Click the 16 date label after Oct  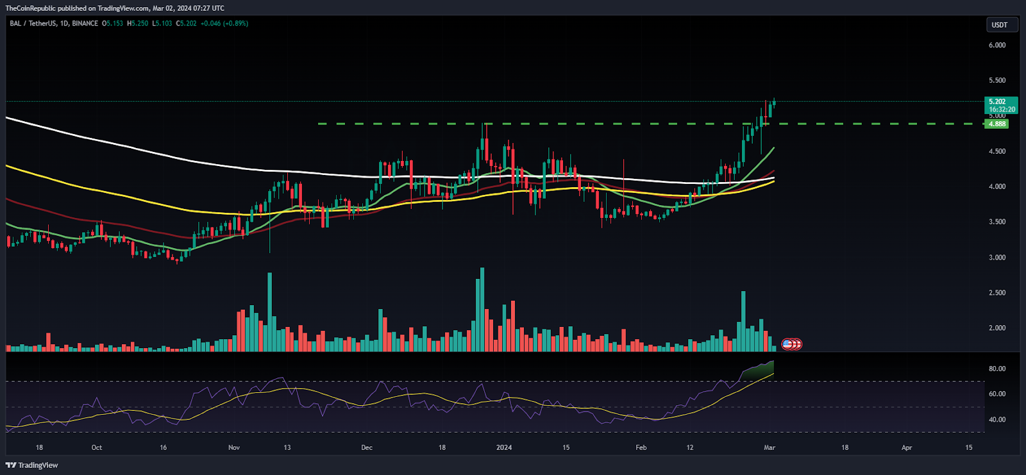[164, 447]
